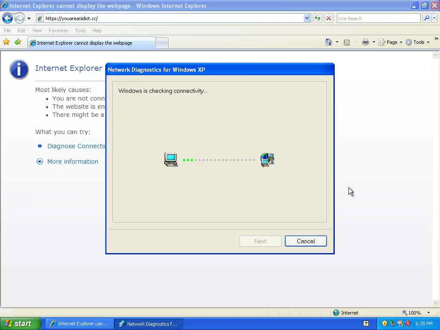Expand the address bar history dropdown
The height and width of the screenshot is (330, 440).
(307, 18)
